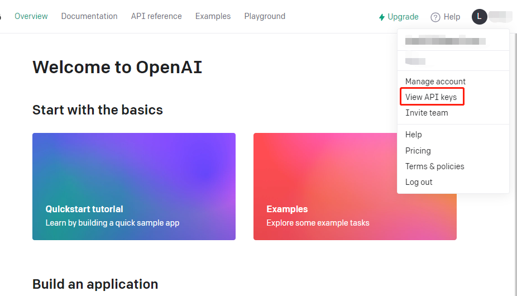The width and height of the screenshot is (517, 296).
Task: Click the blurred organization name in menu
Action: [x=415, y=61]
